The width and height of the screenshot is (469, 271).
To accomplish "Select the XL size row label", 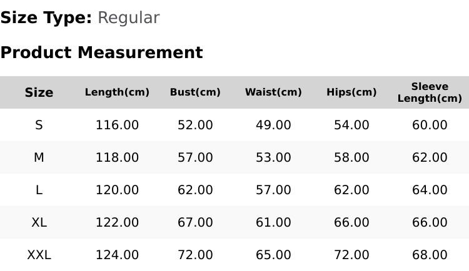I will tap(39, 222).
